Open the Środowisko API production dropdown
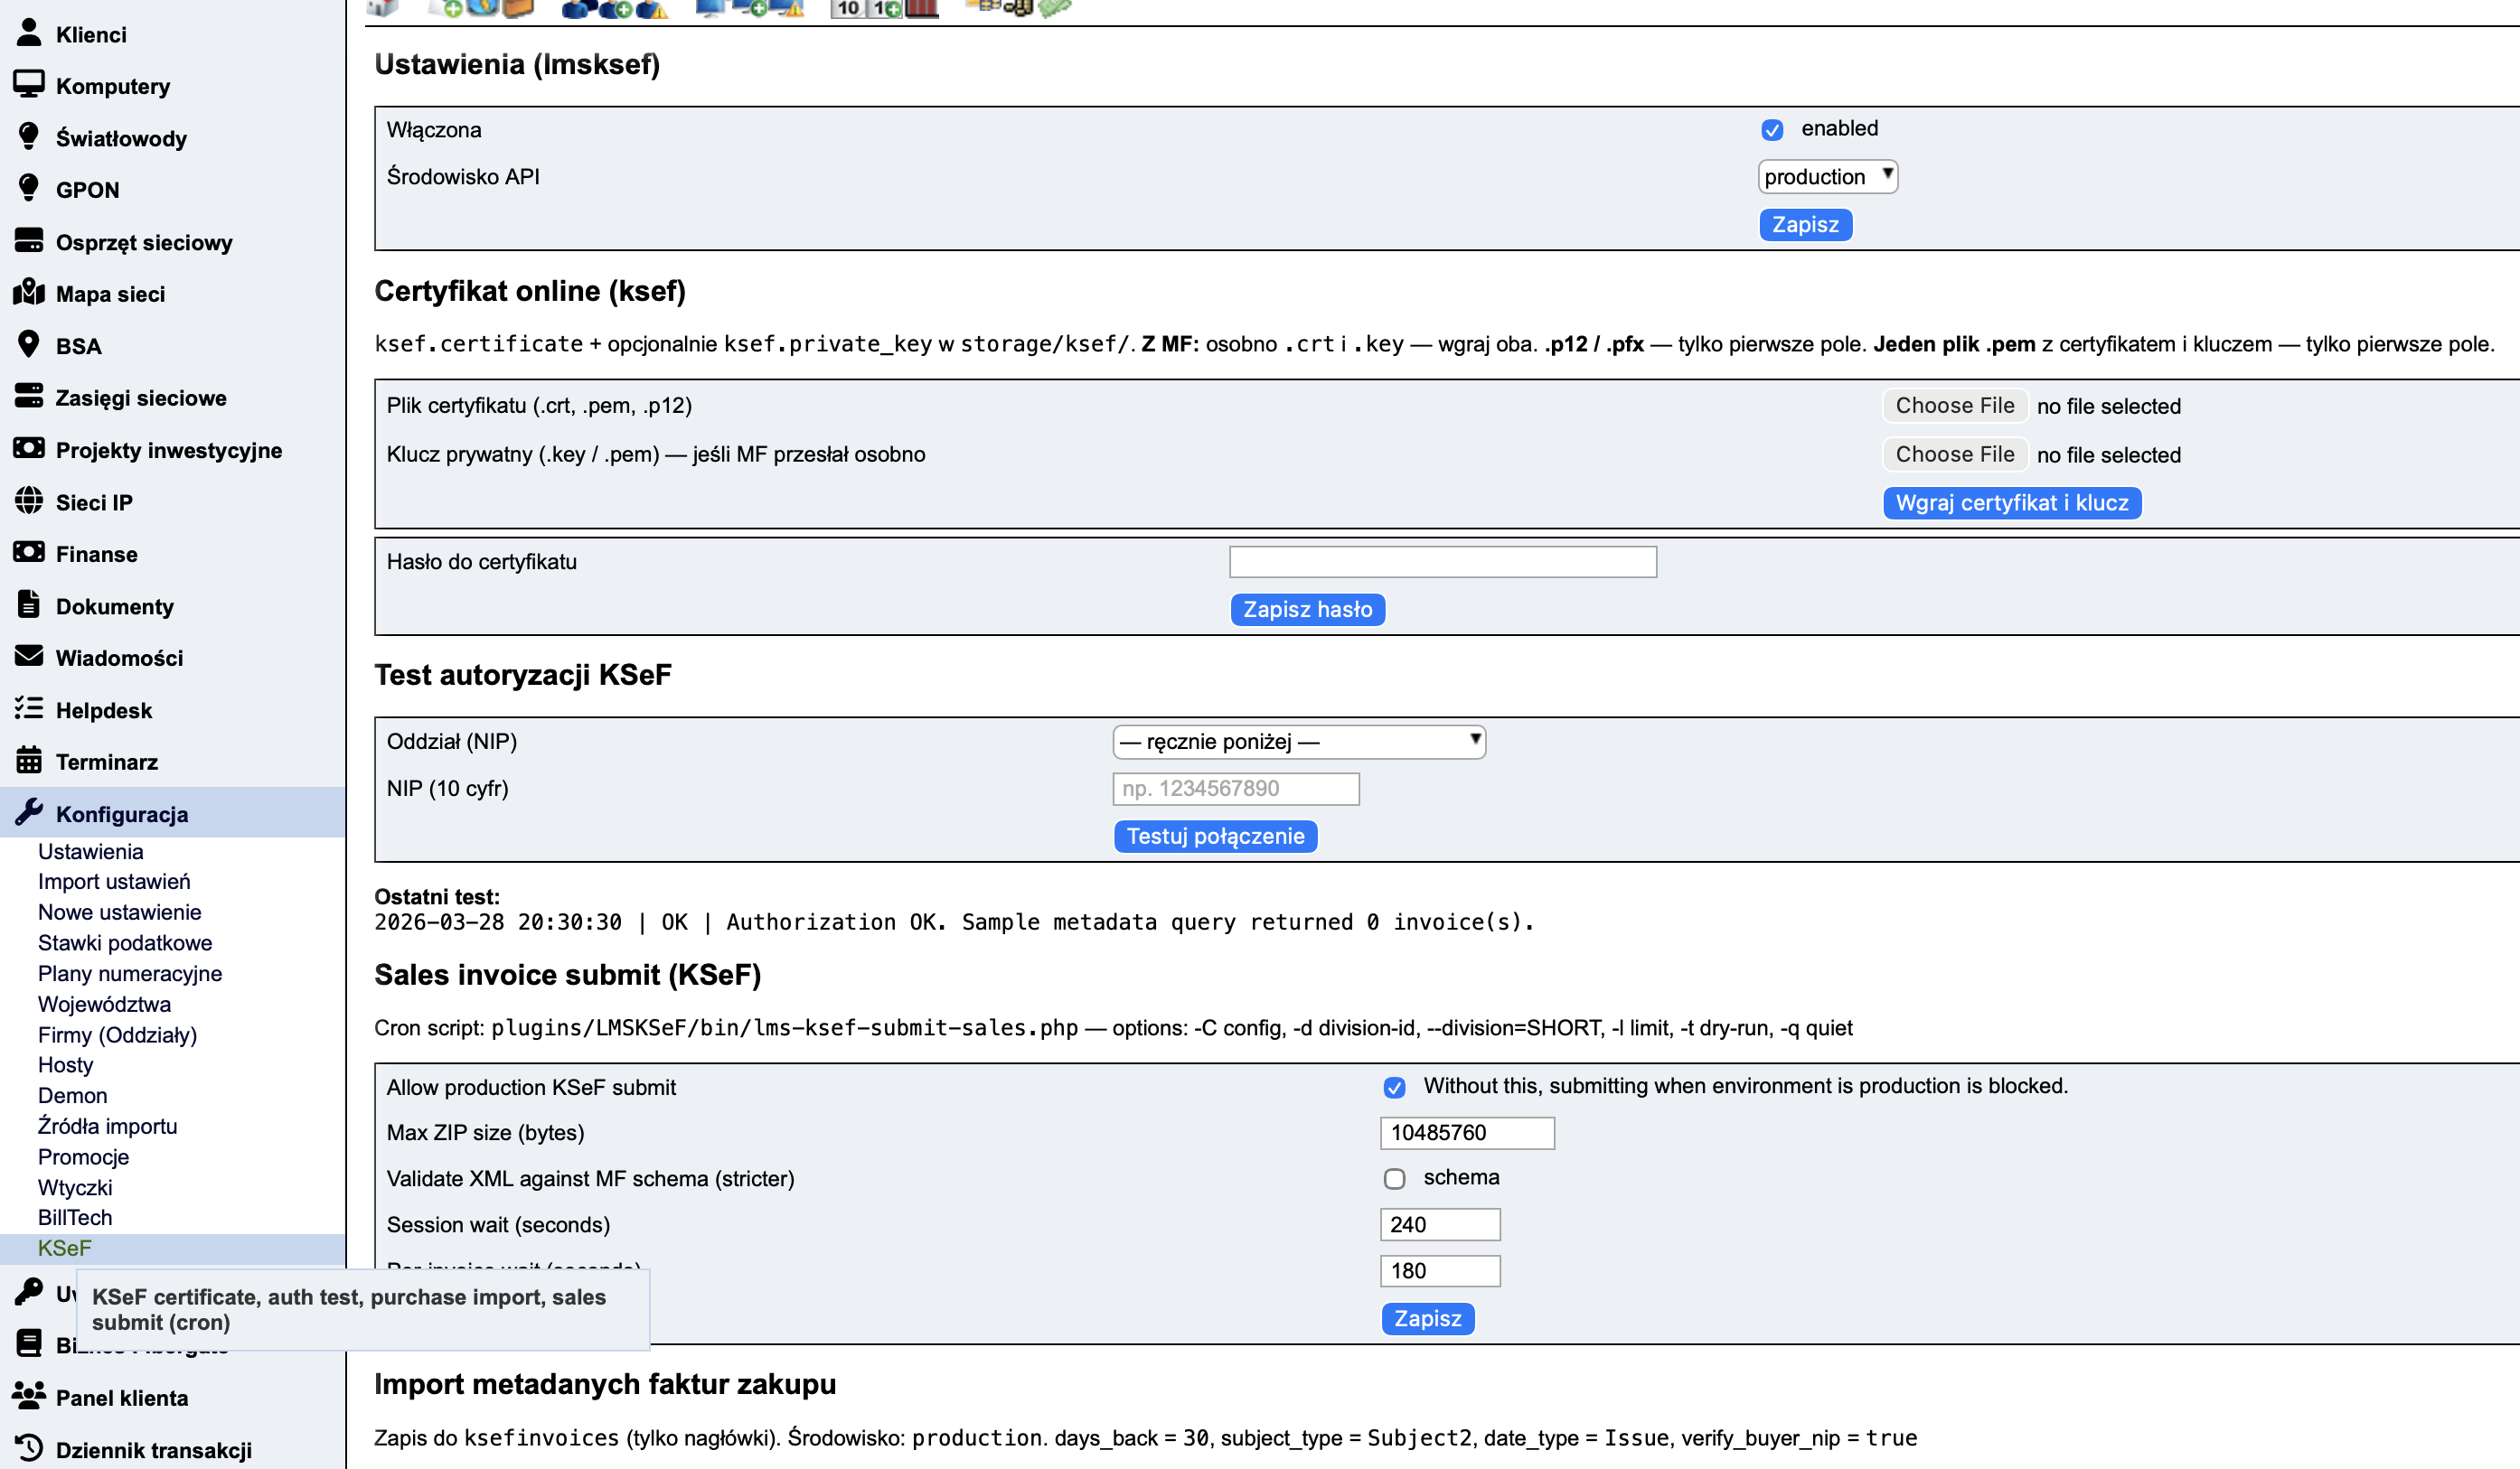Viewport: 2520px width, 1469px height. pos(1827,177)
